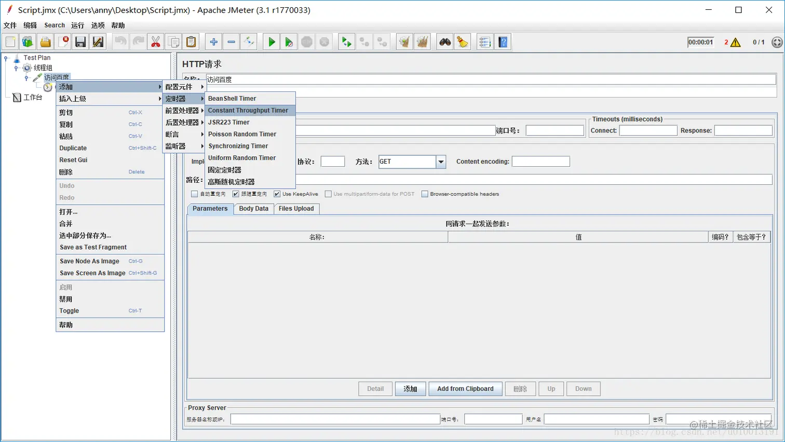The image size is (785, 442).
Task: Click the Close test plan icon
Action: (x=63, y=42)
